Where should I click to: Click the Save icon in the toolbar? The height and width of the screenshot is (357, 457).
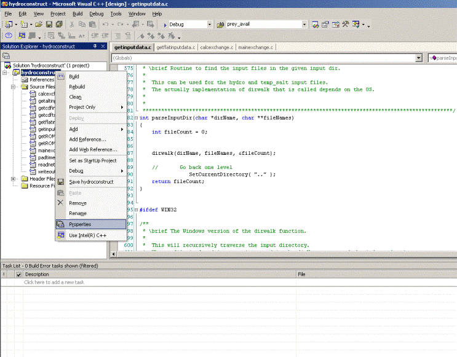pos(50,25)
